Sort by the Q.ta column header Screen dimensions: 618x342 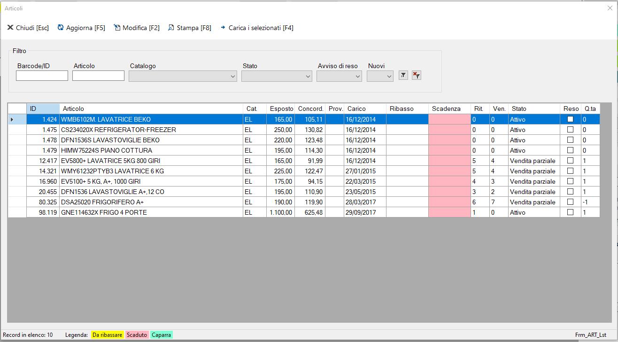pyautogui.click(x=591, y=109)
